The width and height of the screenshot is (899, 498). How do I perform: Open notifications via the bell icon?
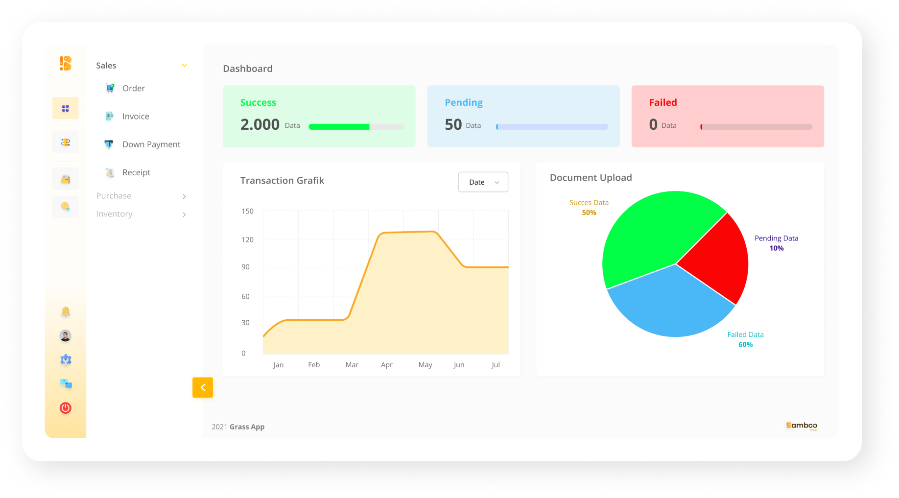[65, 311]
